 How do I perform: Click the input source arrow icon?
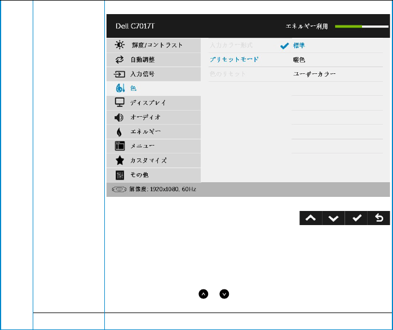coord(120,74)
